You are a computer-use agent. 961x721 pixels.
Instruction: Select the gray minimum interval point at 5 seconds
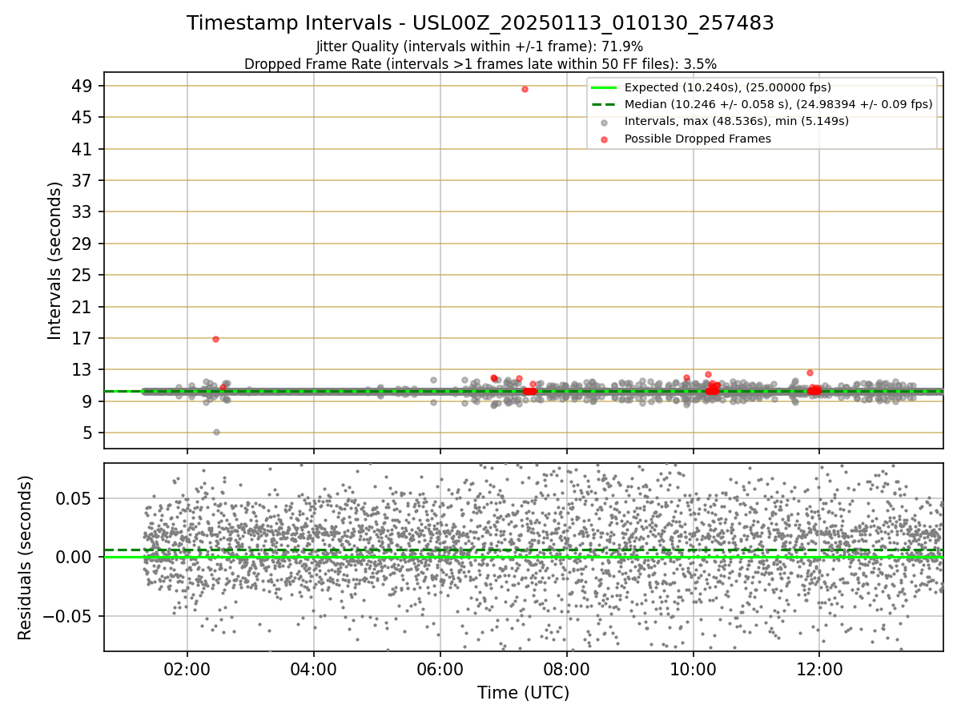(216, 432)
